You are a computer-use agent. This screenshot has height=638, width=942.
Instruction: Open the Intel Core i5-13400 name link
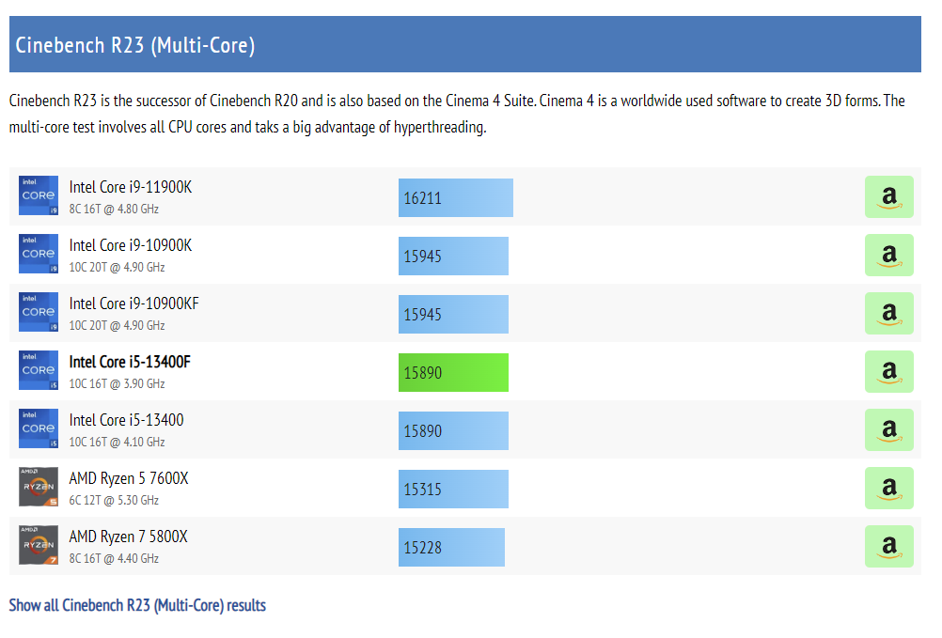[127, 420]
